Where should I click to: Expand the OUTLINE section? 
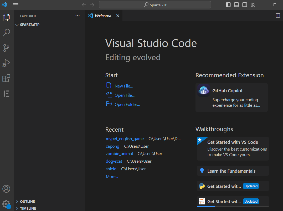[x=49, y=202]
